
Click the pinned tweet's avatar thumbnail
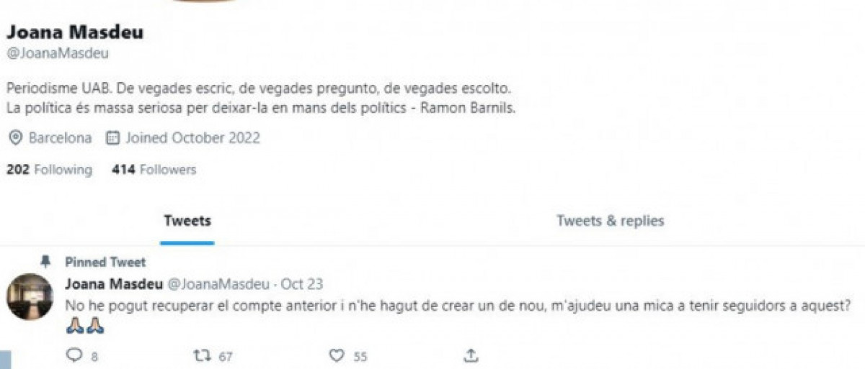click(x=30, y=296)
